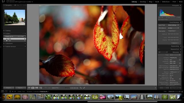Switch to Compare view icon
The height and width of the screenshot is (103, 184).
click(37, 88)
